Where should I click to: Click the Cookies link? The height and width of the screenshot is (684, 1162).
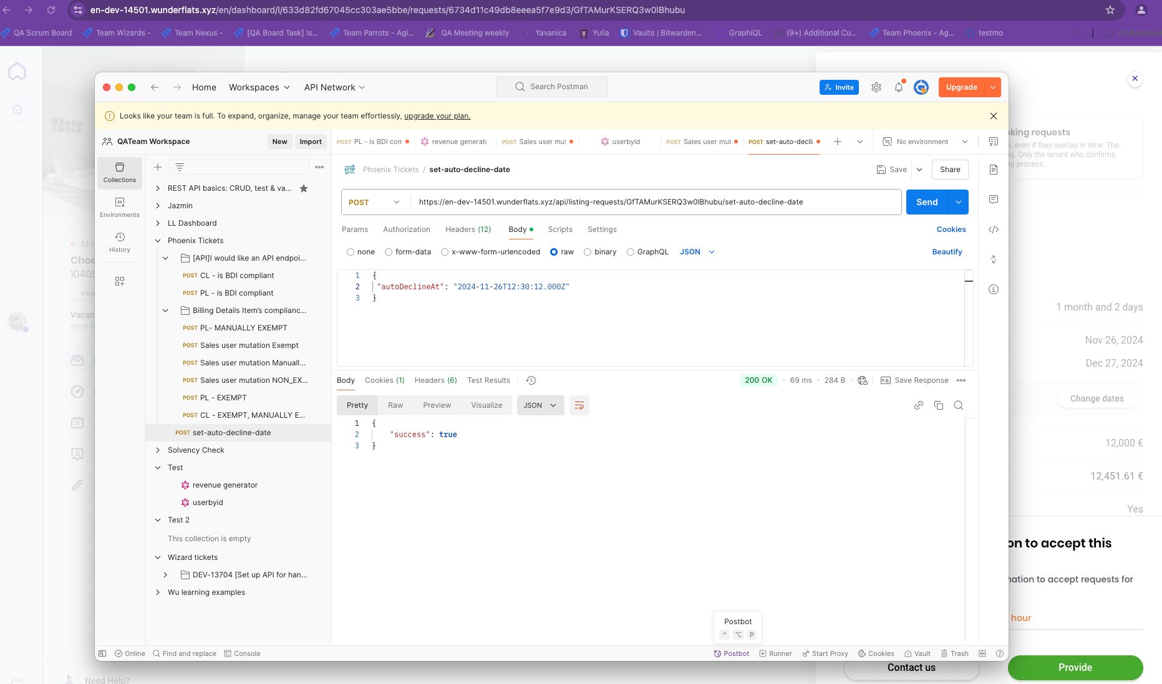click(x=951, y=229)
